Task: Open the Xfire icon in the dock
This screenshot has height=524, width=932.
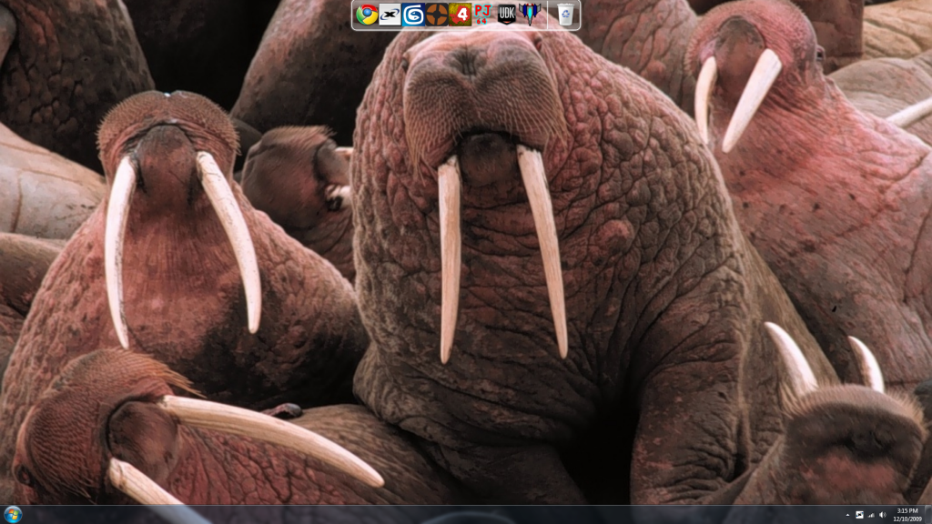Action: [x=390, y=15]
